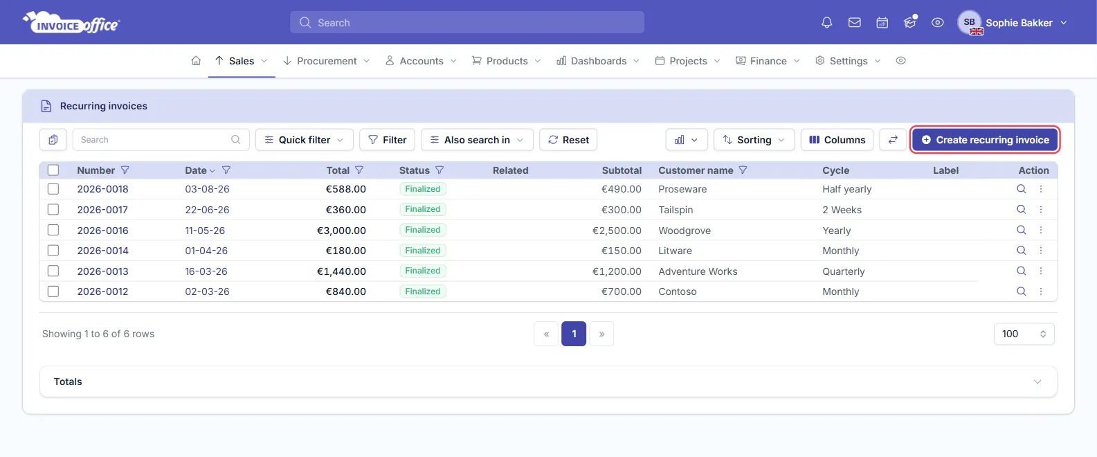The image size is (1097, 457).
Task: Open the calendar icon in header
Action: pos(882,23)
